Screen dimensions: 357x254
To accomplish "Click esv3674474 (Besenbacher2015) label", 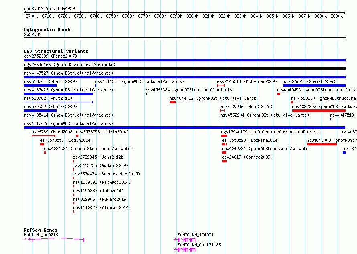I will pos(106,174).
